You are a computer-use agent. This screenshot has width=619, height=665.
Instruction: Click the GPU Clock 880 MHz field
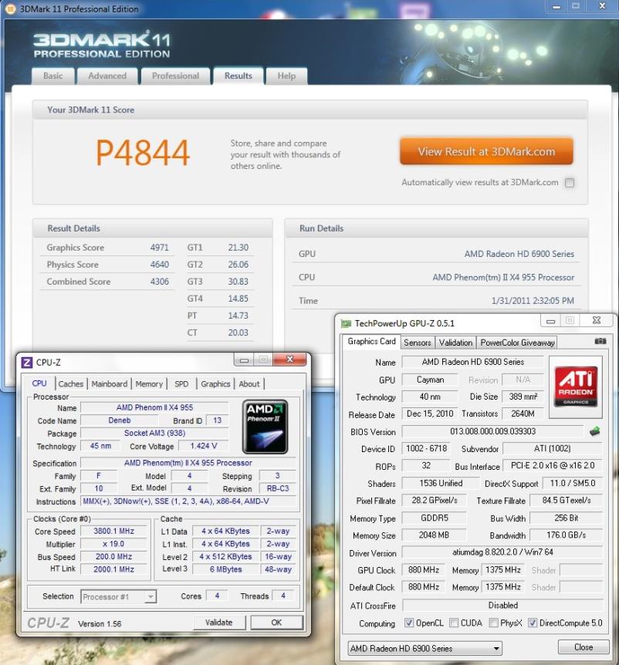[x=424, y=570]
